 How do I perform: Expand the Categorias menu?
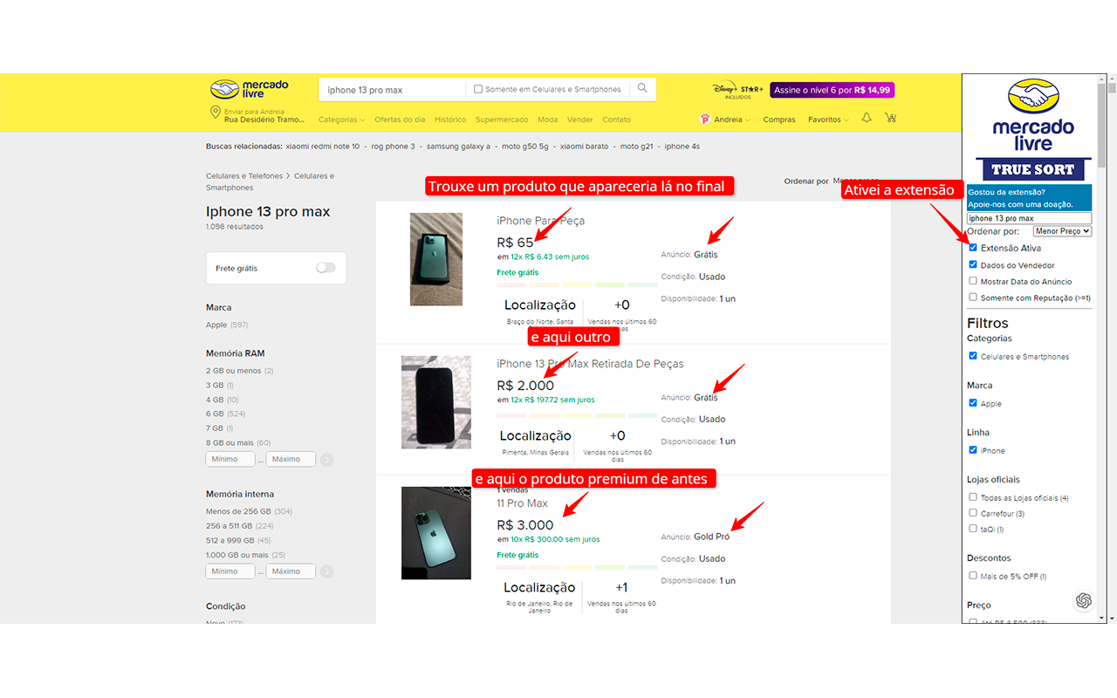[341, 120]
